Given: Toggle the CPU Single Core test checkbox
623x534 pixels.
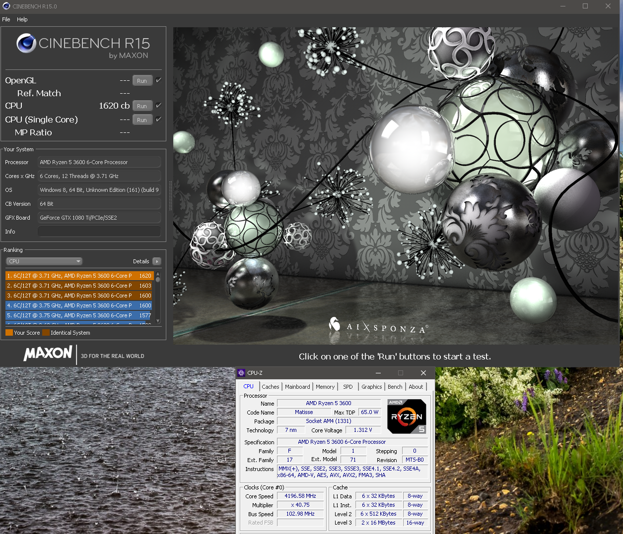Looking at the screenshot, I should click(158, 119).
